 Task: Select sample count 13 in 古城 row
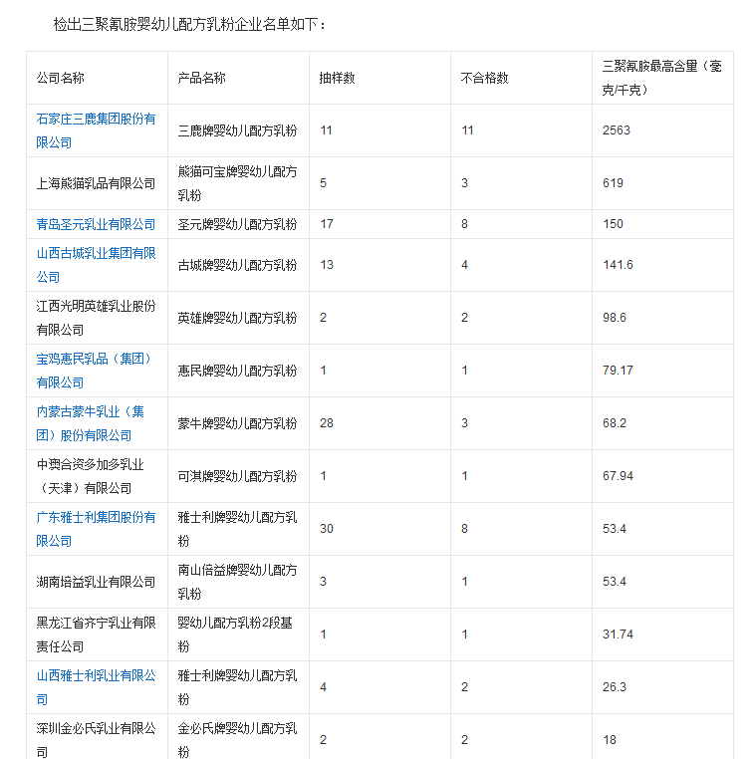(x=326, y=264)
